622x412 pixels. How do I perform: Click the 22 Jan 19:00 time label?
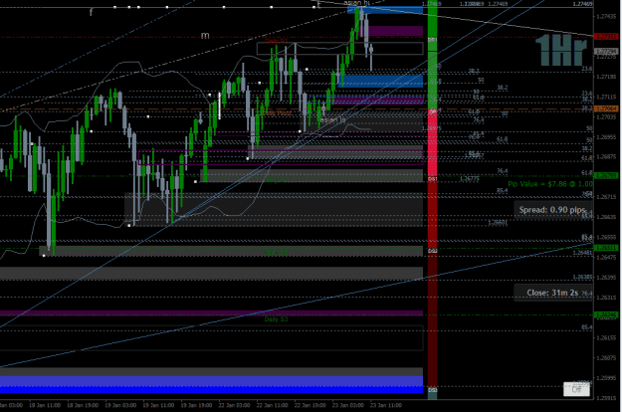pyautogui.click(x=310, y=405)
